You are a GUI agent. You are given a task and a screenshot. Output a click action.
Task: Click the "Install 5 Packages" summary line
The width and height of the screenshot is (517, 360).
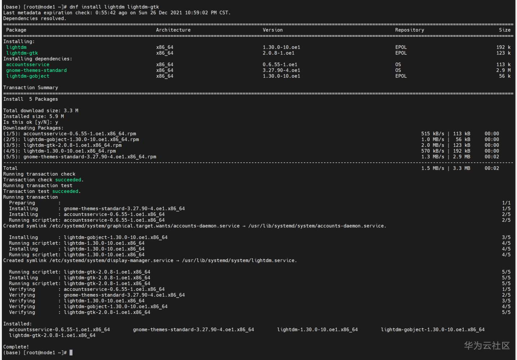31,99
